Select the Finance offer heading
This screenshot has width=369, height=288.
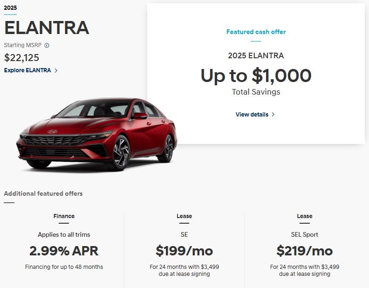click(64, 216)
